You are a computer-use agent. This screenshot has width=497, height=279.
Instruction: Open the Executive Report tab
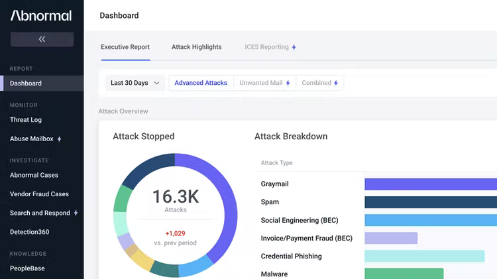125,47
